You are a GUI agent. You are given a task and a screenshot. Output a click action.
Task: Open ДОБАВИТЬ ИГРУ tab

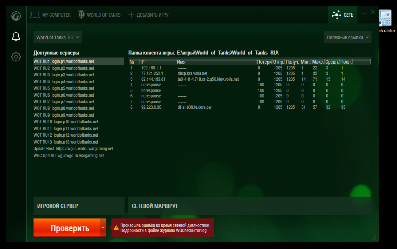tap(148, 15)
